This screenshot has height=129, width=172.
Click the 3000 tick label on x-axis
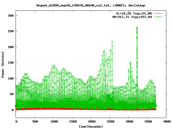pos(129,121)
